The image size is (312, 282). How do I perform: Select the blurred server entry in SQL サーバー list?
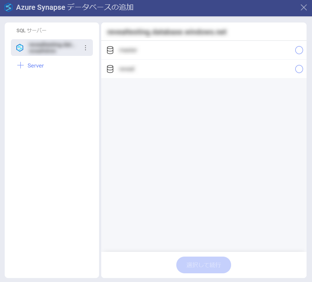point(52,48)
